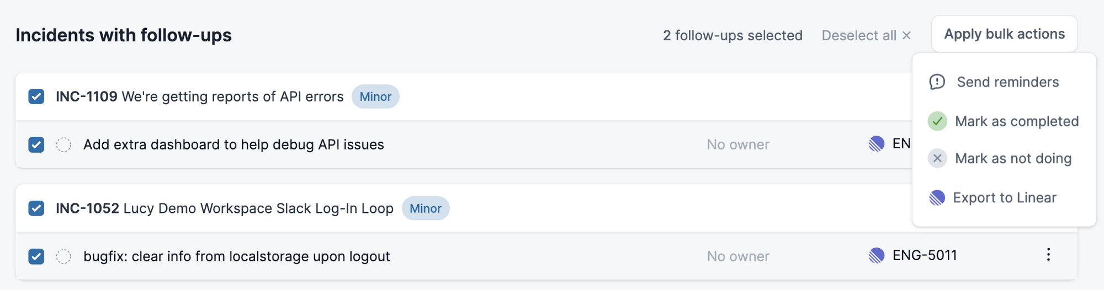Select the Send reminders menu option
1104x290 pixels.
tap(1004, 82)
